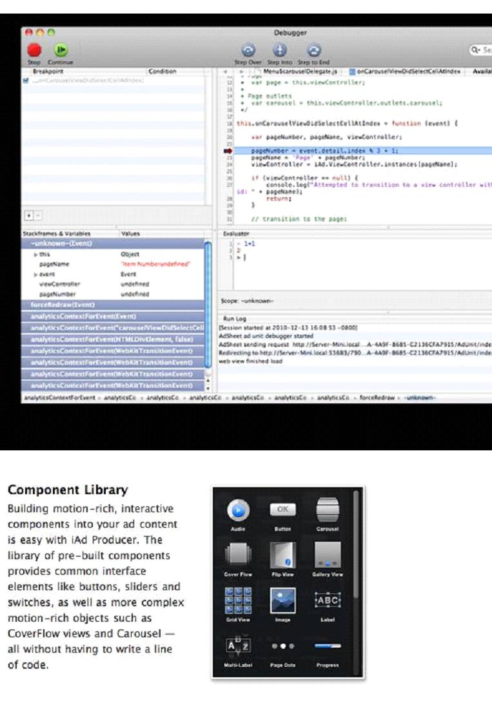Choose the Cover Flow component icon
This screenshot has width=492, height=701.
[x=238, y=553]
